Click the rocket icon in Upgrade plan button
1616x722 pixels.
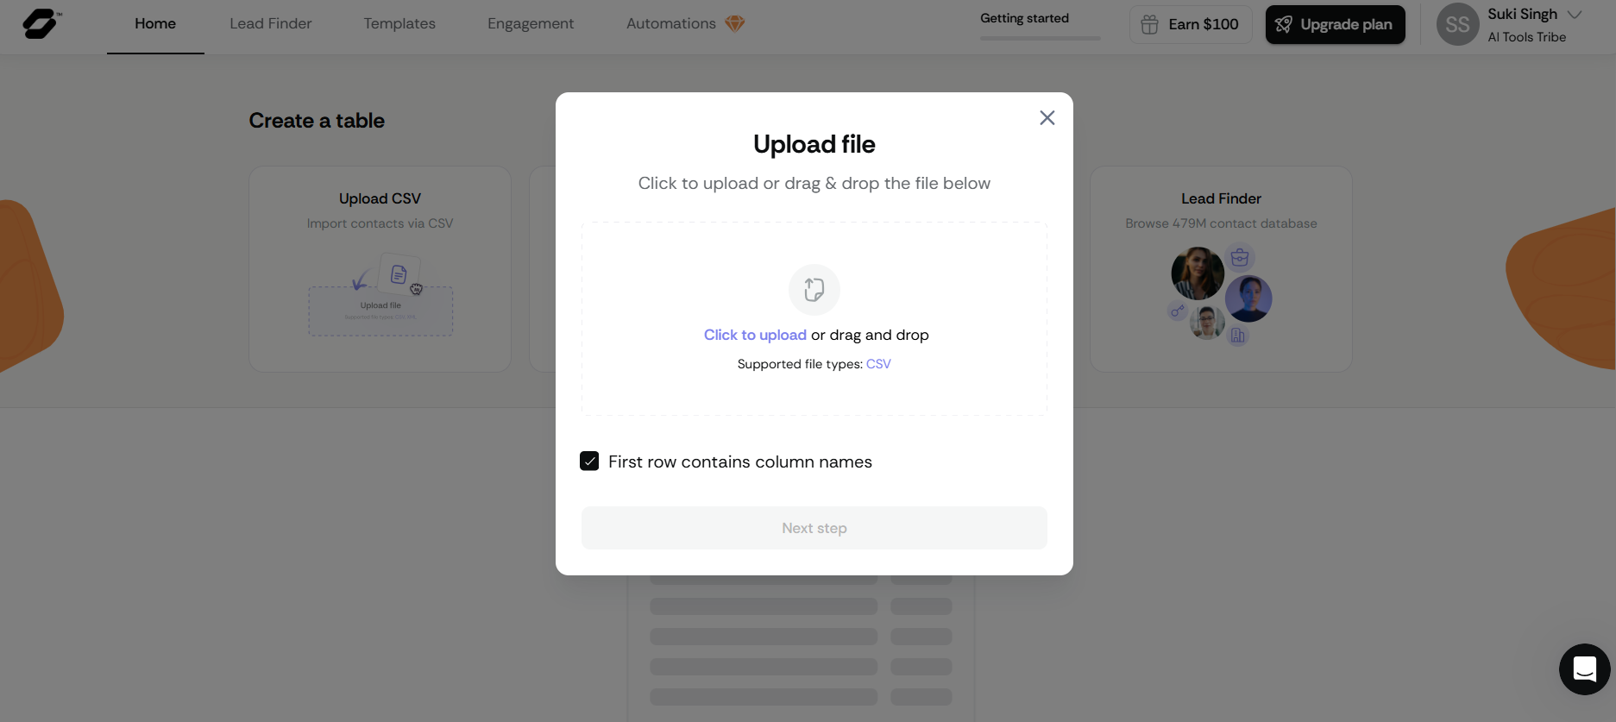pos(1283,25)
